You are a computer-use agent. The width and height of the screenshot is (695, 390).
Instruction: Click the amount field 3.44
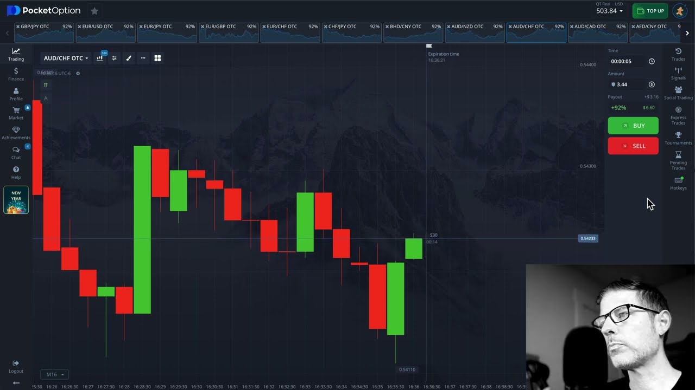point(626,84)
